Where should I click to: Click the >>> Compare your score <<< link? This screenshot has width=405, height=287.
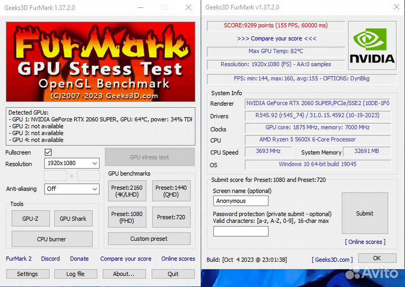(277, 38)
